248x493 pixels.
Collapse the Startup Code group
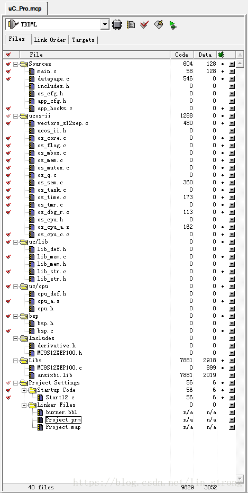[x=24, y=390]
